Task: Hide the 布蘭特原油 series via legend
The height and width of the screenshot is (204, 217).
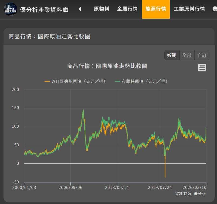Action: click(x=141, y=81)
